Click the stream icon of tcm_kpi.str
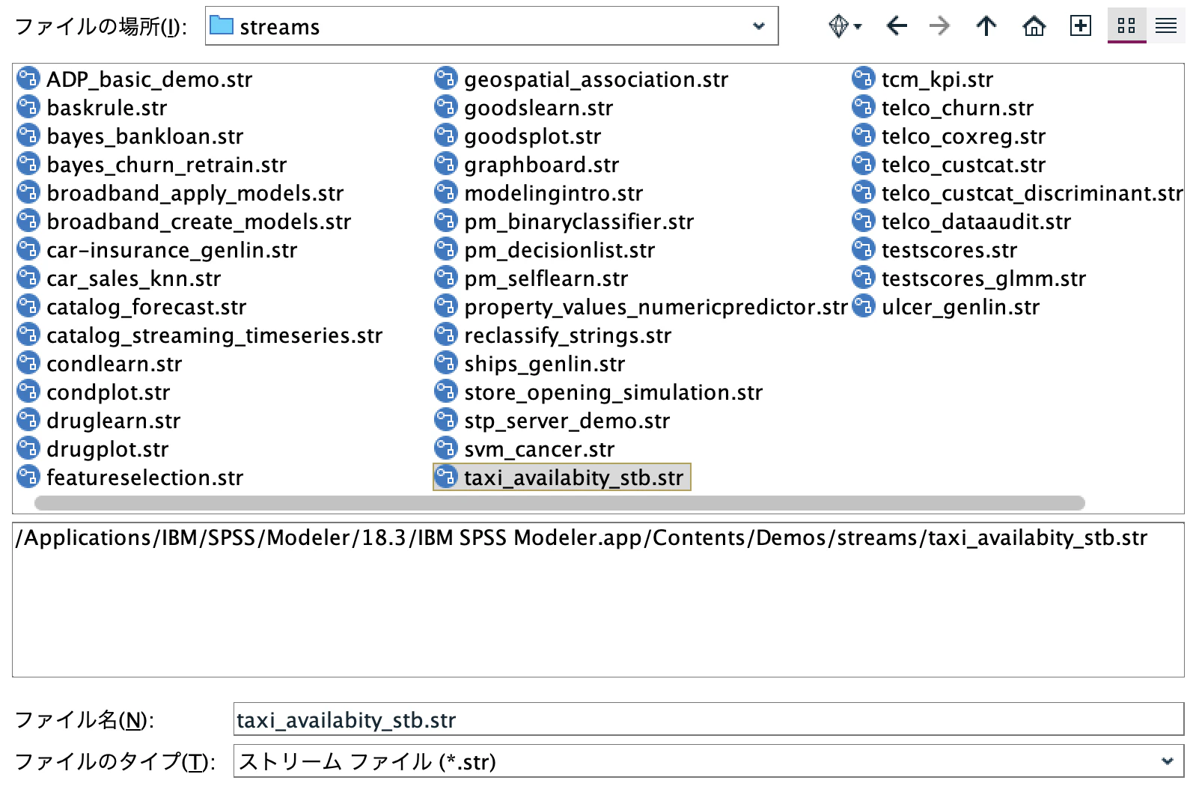 pyautogui.click(x=864, y=79)
